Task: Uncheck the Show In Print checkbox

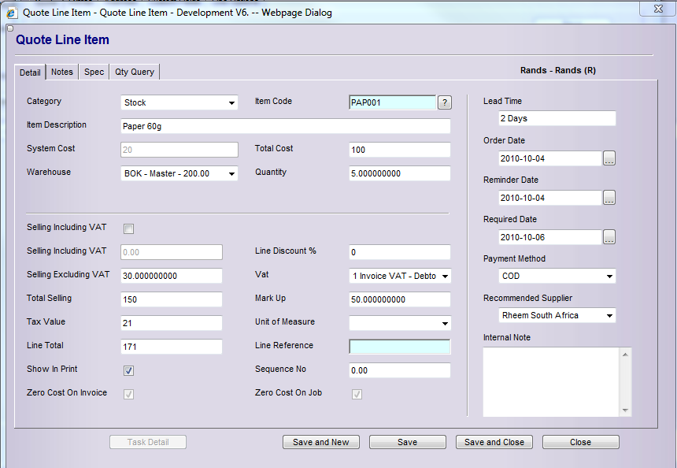Action: [x=129, y=371]
